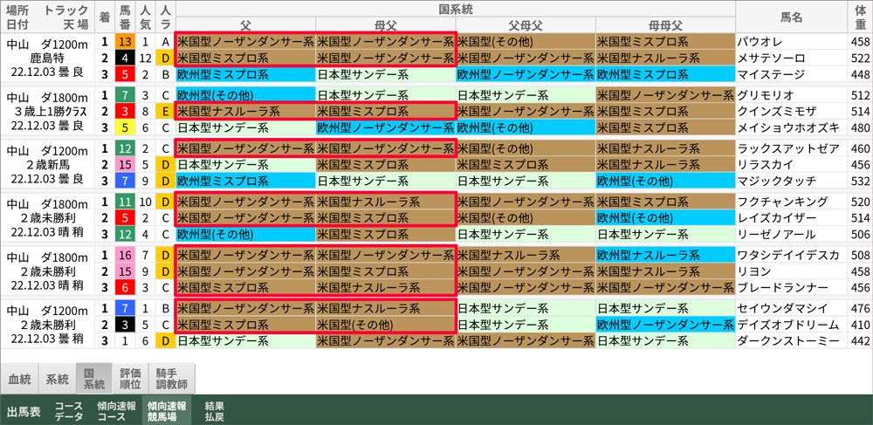Click the 国系統 group header
This screenshot has width=873, height=425.
(x=456, y=9)
